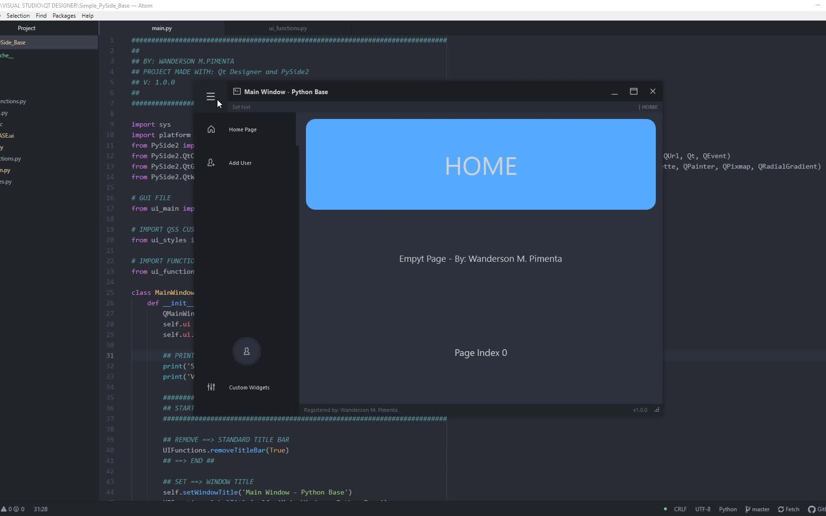Click the warning triangle in status bar

pyautogui.click(x=4, y=509)
